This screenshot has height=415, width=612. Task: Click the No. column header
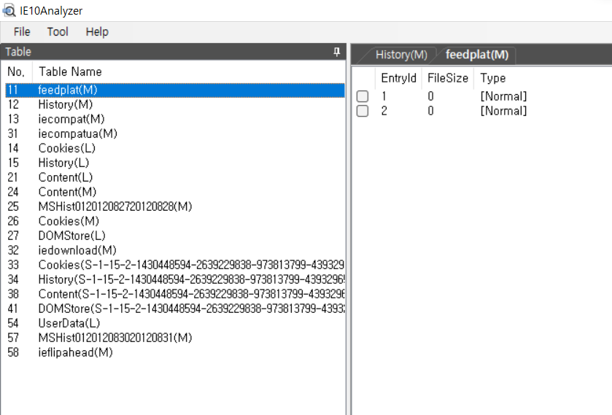click(16, 71)
